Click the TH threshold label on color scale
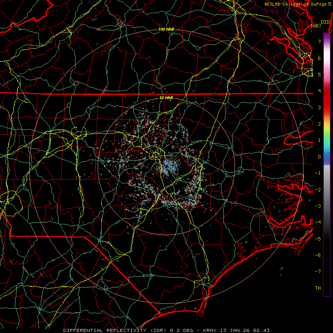The width and height of the screenshot is (333, 333). point(318,288)
